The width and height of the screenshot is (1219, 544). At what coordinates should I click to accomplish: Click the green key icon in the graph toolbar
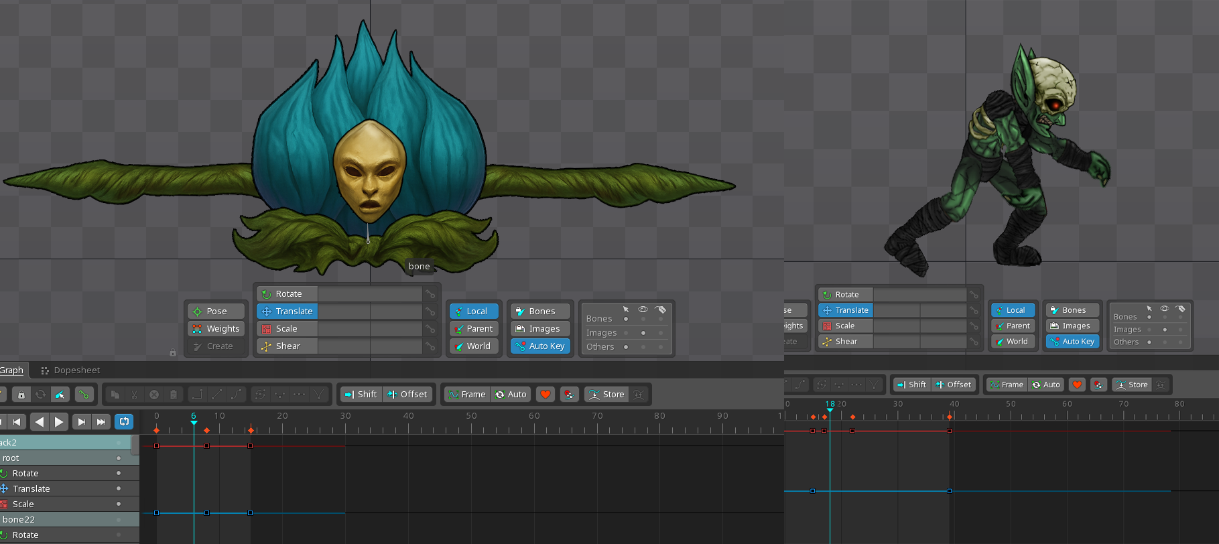tap(84, 395)
